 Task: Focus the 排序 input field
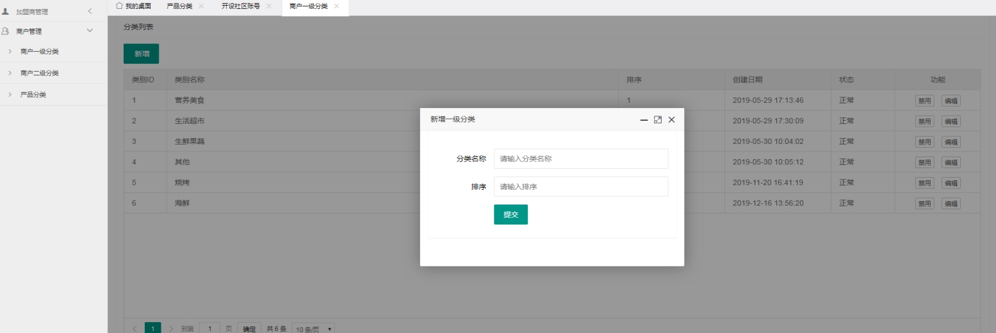tap(581, 187)
